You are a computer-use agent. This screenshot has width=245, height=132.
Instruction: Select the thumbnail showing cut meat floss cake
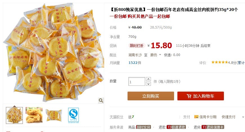[34, 115]
